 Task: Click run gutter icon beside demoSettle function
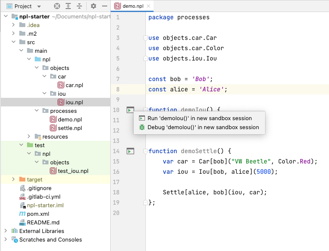click(x=130, y=151)
